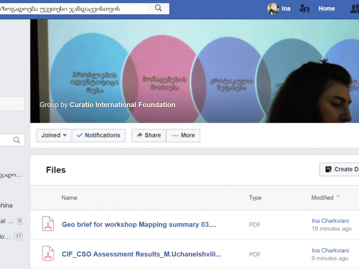359x269 pixels.
Task: Open Ina Charkviani link on Geo brief row
Action: 330,221
